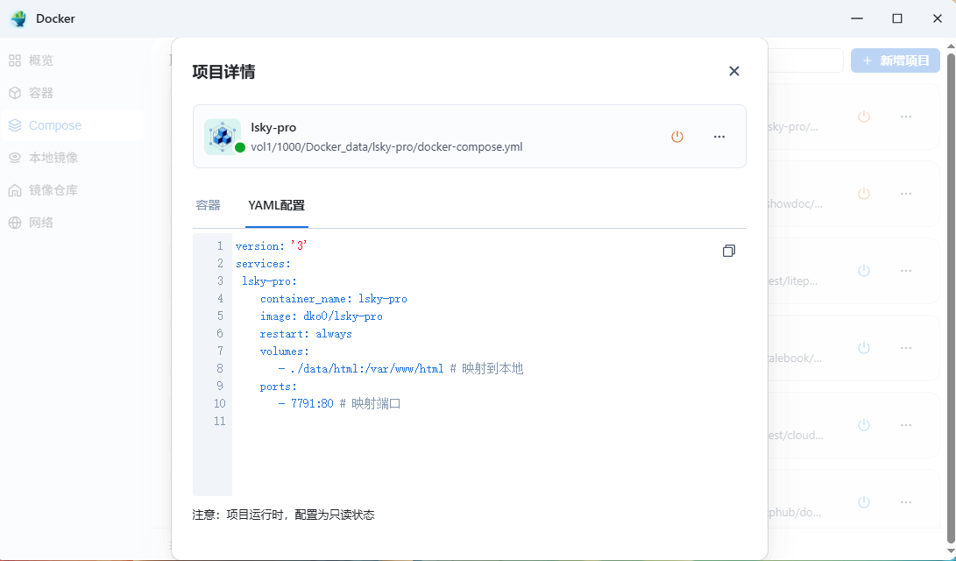Stop the lsky-pro project with power icon
956x561 pixels.
click(676, 137)
